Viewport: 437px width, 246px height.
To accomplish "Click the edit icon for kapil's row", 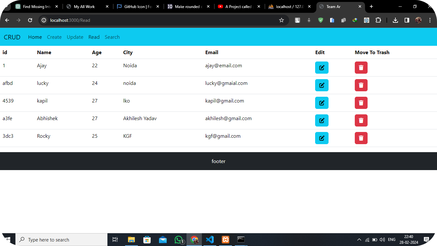I will 322,103.
